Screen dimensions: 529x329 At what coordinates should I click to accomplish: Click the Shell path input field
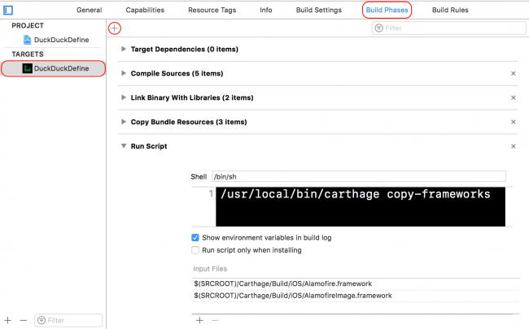pos(358,176)
